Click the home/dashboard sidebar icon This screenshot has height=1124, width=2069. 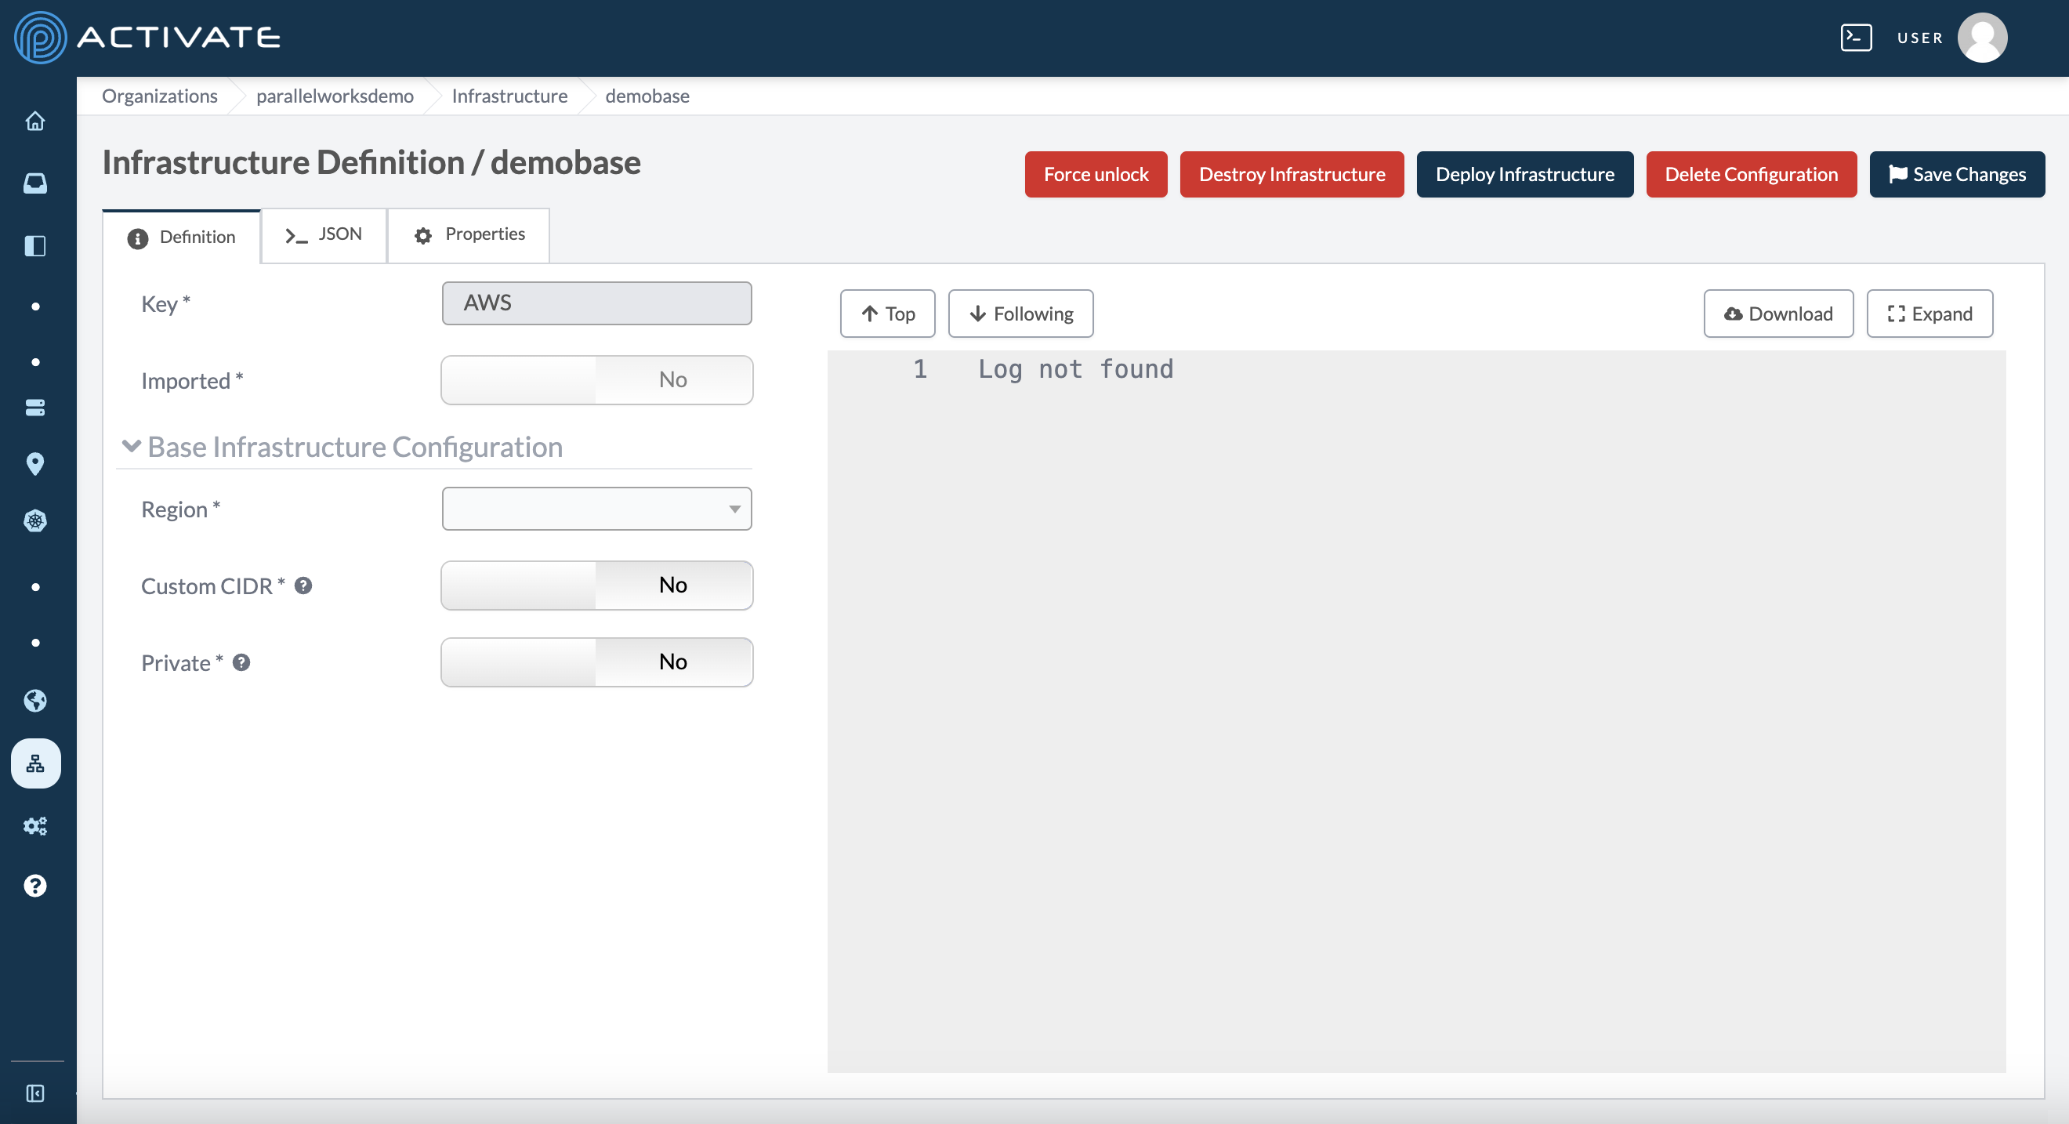(x=38, y=121)
